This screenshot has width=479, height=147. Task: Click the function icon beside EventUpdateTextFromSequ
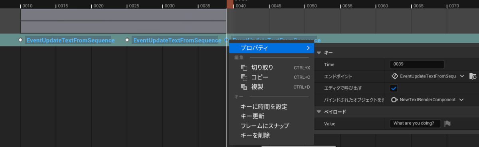point(394,76)
